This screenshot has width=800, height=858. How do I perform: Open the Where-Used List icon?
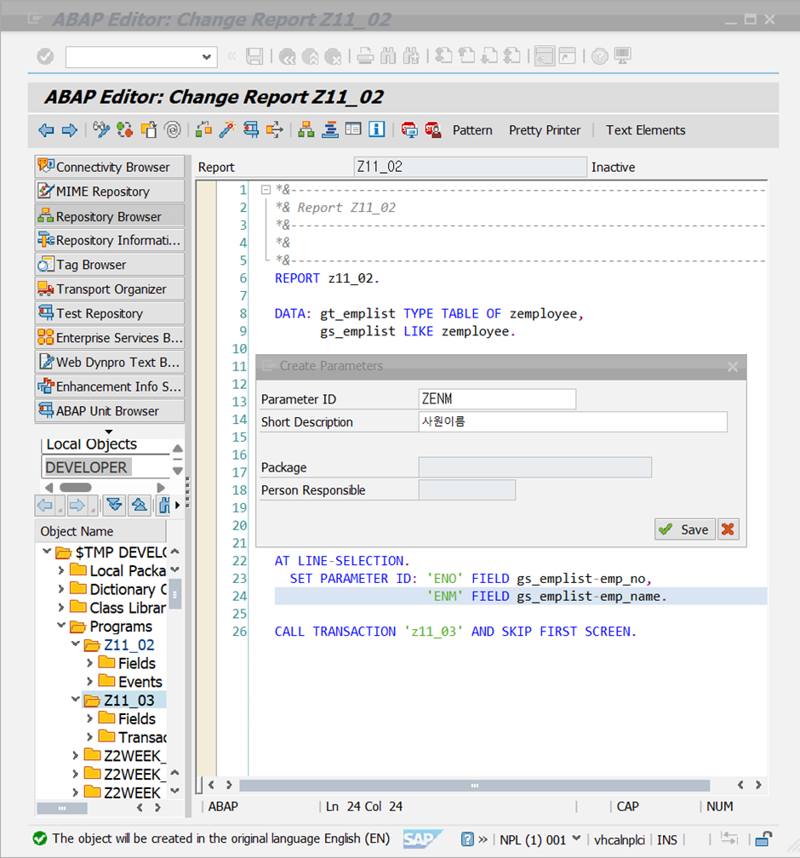(275, 129)
